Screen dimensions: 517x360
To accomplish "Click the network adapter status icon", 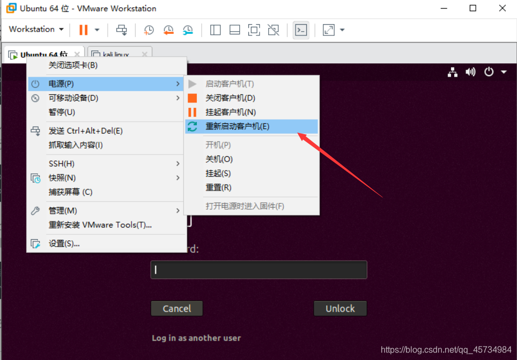I will 453,71.
